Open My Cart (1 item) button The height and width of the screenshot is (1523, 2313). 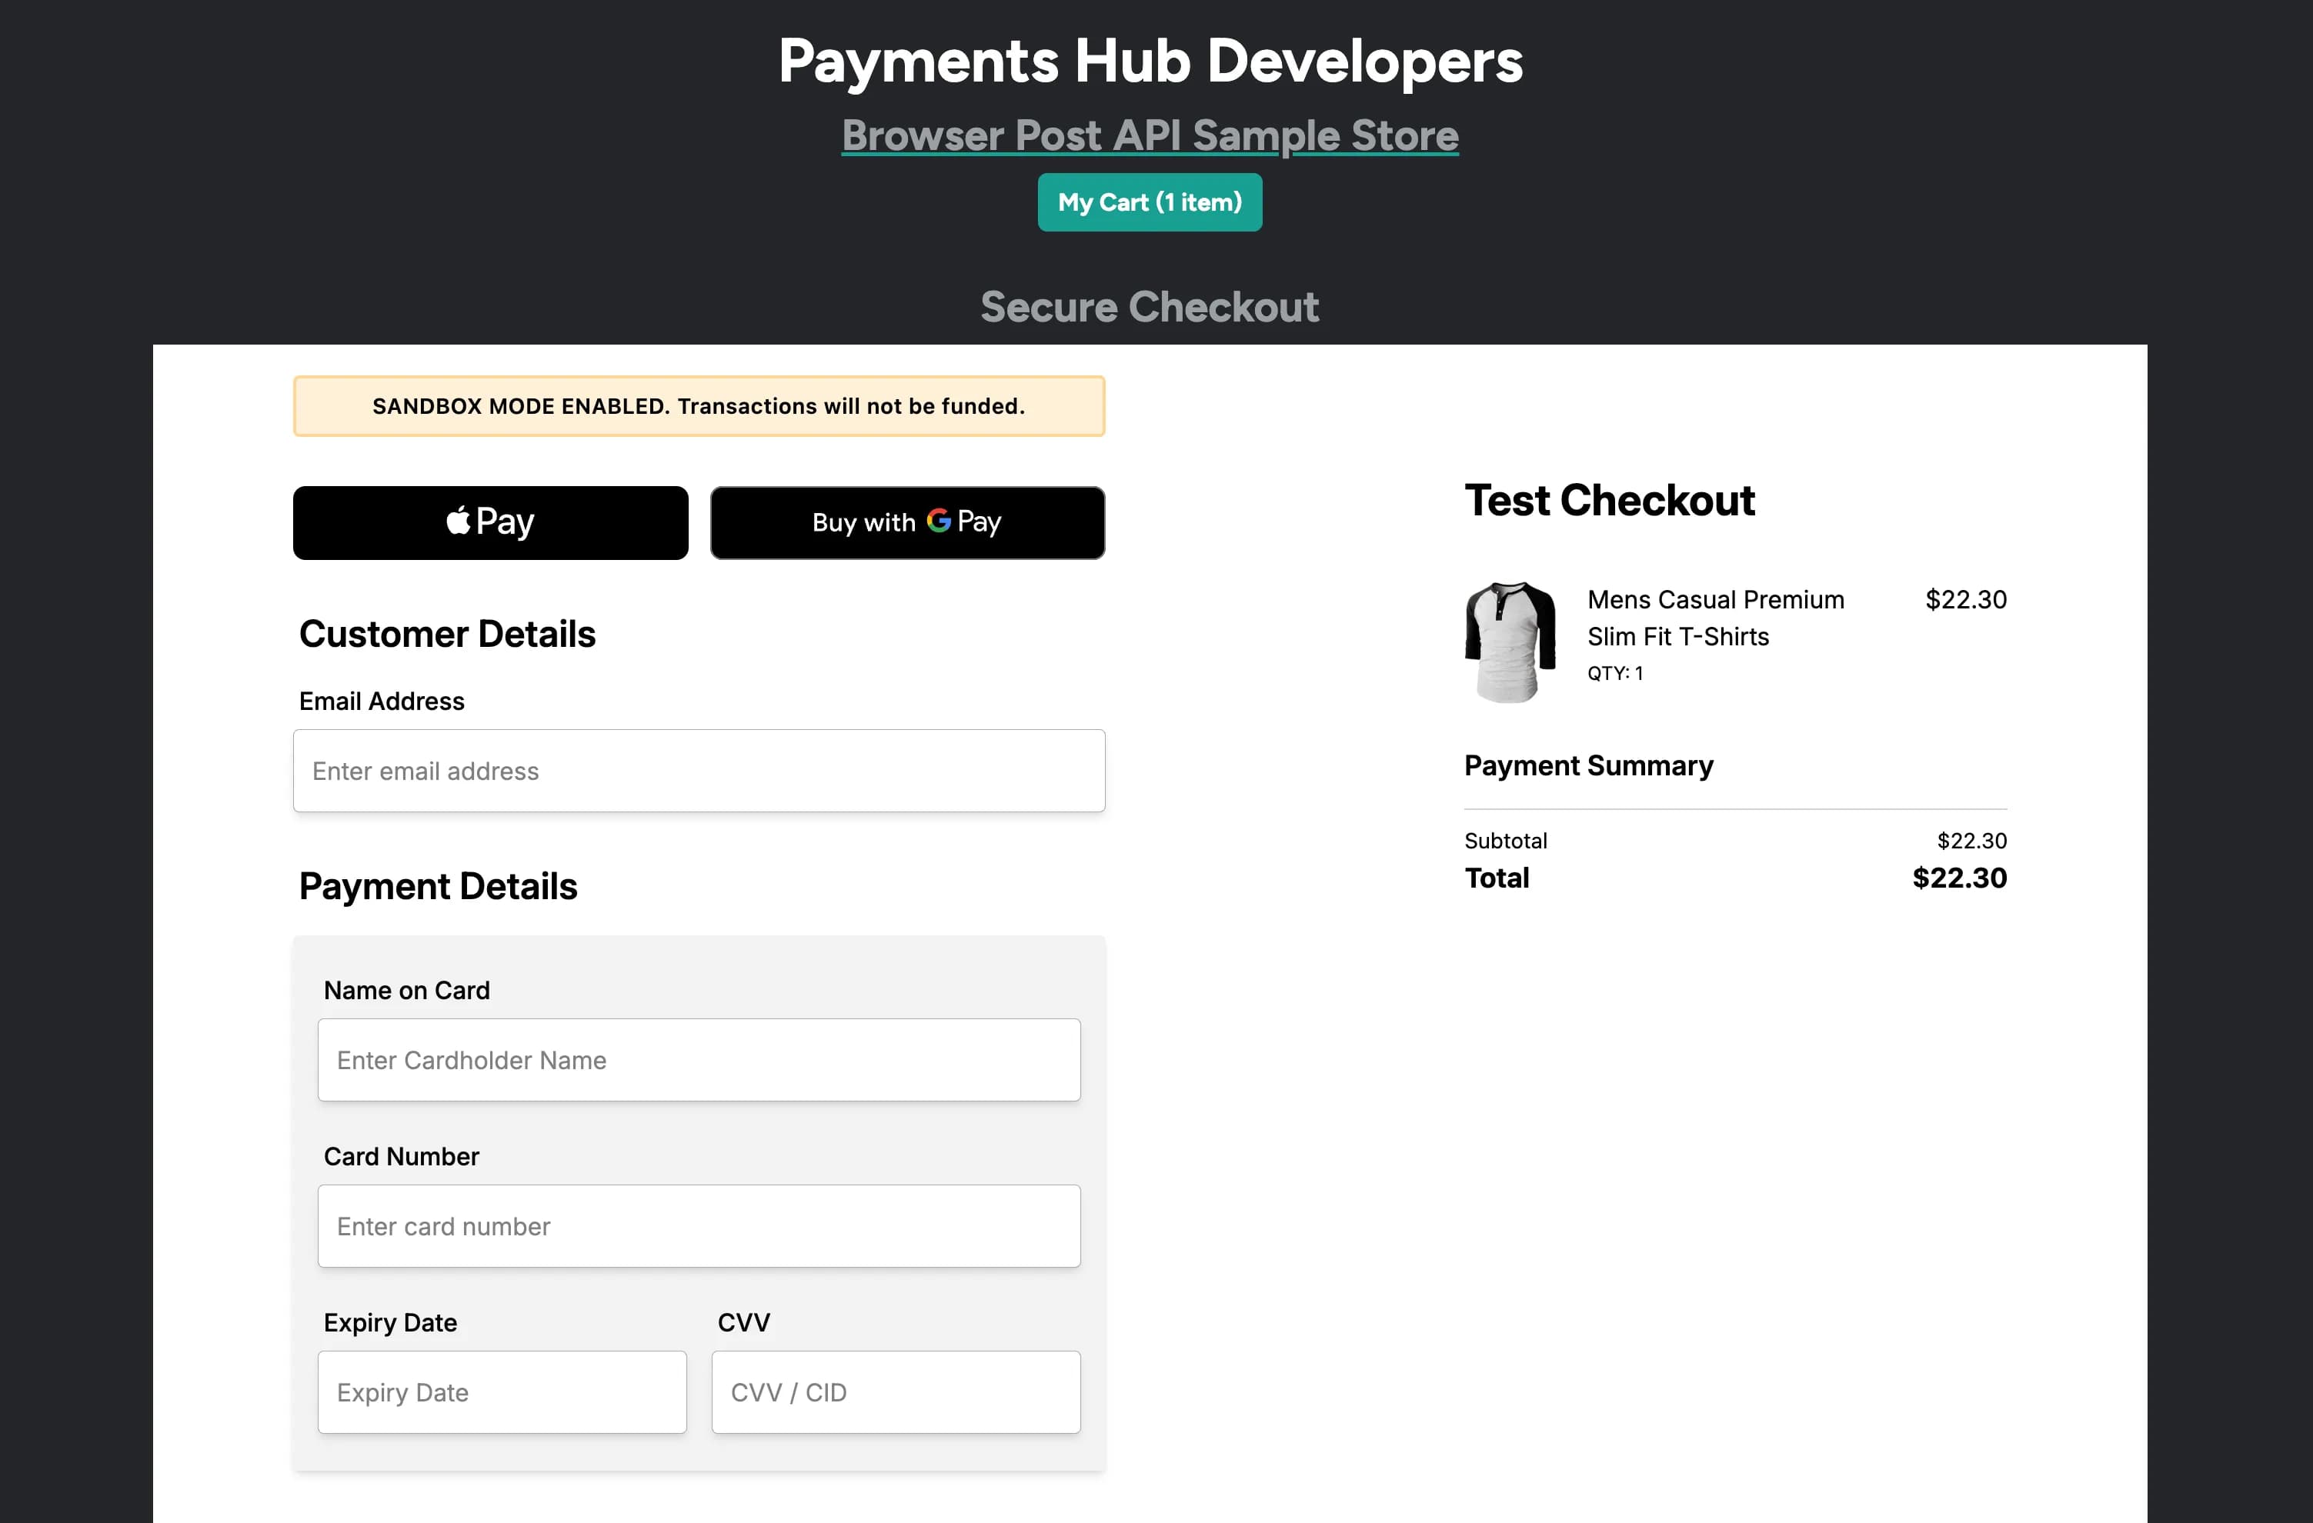coord(1150,202)
